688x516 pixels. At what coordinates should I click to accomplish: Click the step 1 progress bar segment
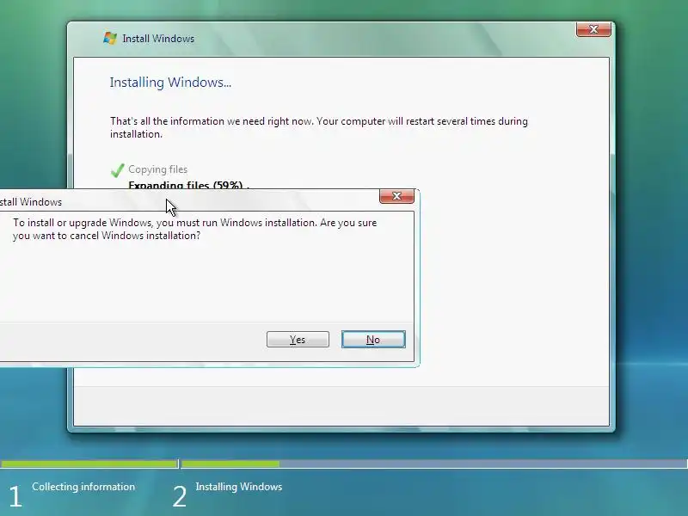coord(89,464)
